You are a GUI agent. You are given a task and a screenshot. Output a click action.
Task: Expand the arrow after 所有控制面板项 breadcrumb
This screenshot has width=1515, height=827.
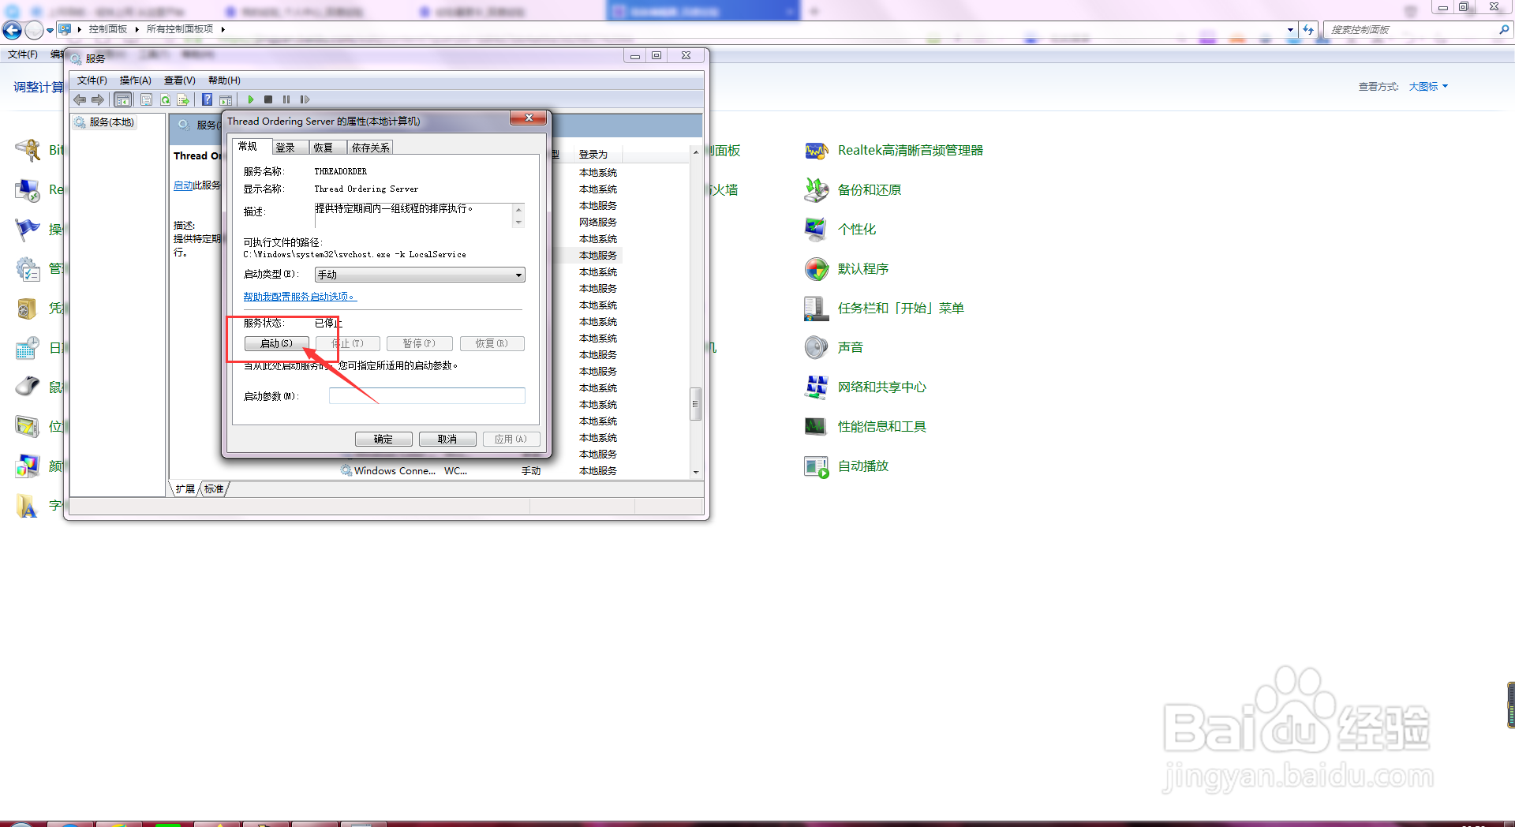pyautogui.click(x=223, y=29)
